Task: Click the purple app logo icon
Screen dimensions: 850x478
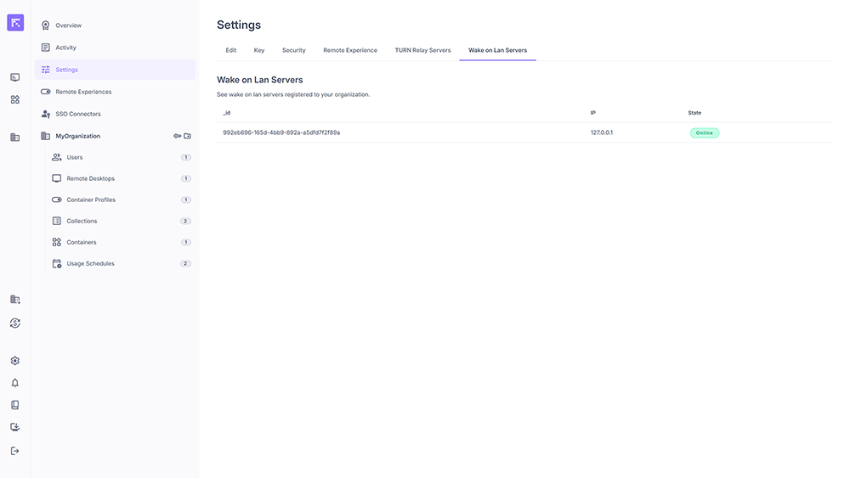Action: (15, 23)
